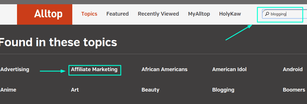Click the magnifier icon in search box
The width and height of the screenshot is (307, 104).
(267, 14)
